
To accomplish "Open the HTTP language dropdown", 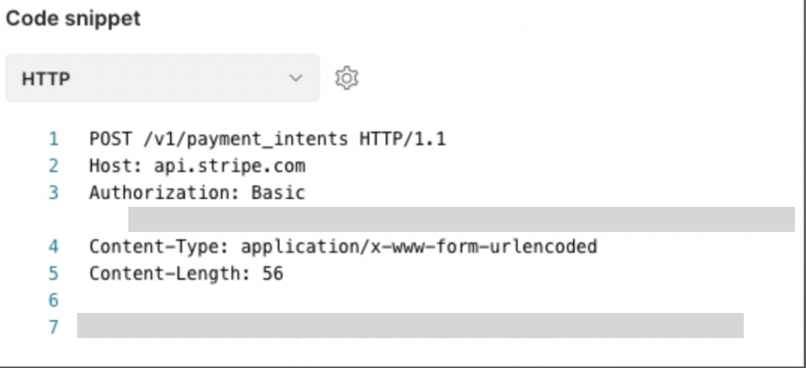I will click(162, 78).
